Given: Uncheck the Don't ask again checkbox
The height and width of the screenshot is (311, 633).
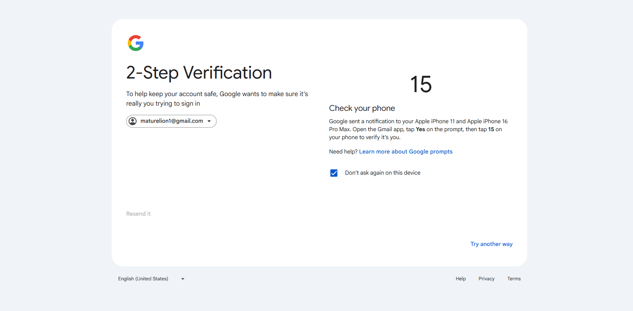Looking at the screenshot, I should (x=334, y=173).
